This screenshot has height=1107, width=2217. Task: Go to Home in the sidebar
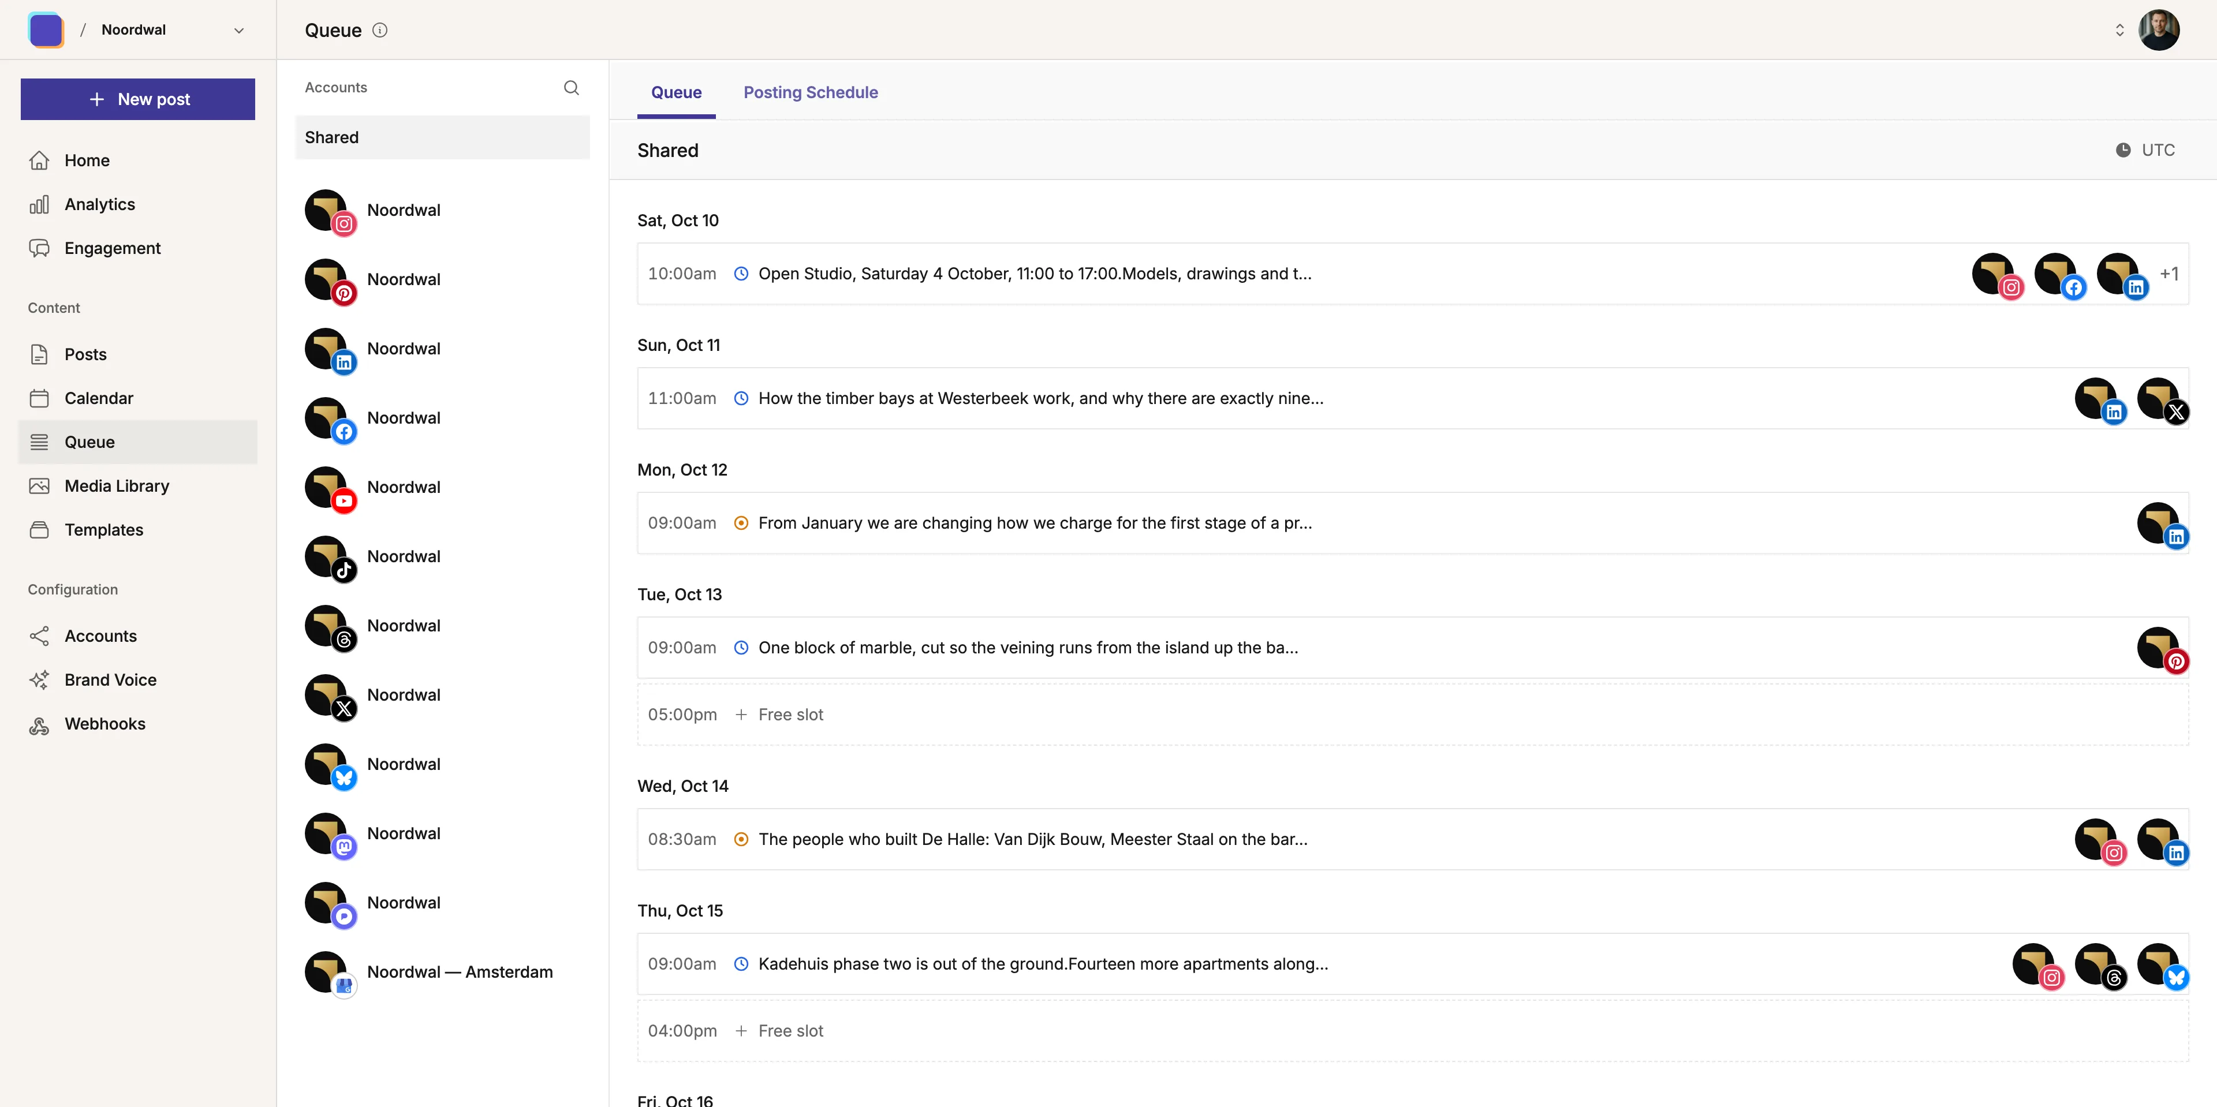[x=138, y=161]
